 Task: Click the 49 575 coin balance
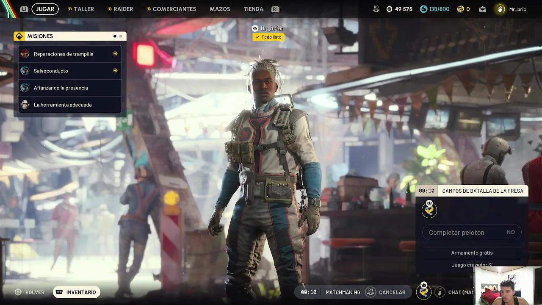click(403, 9)
